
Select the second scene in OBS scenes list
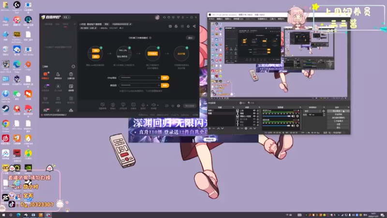tap(221, 113)
